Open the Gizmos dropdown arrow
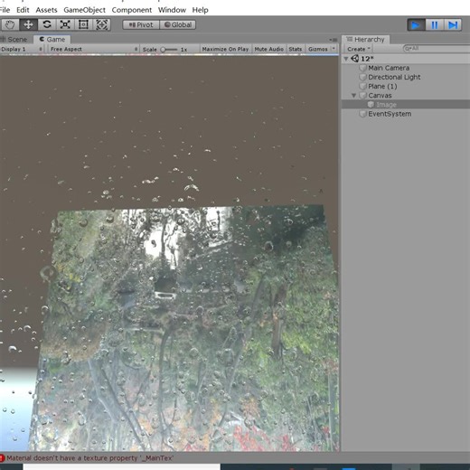The width and height of the screenshot is (470, 470). (x=334, y=49)
